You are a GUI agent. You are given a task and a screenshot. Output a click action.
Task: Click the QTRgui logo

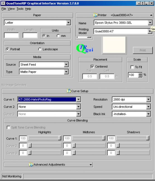[x=85, y=49]
